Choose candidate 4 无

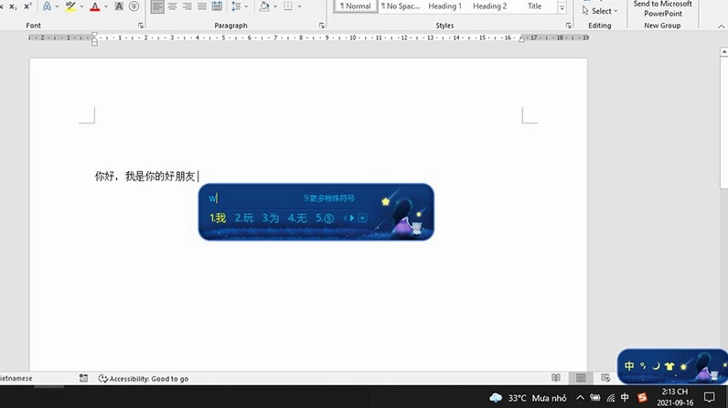tap(297, 218)
